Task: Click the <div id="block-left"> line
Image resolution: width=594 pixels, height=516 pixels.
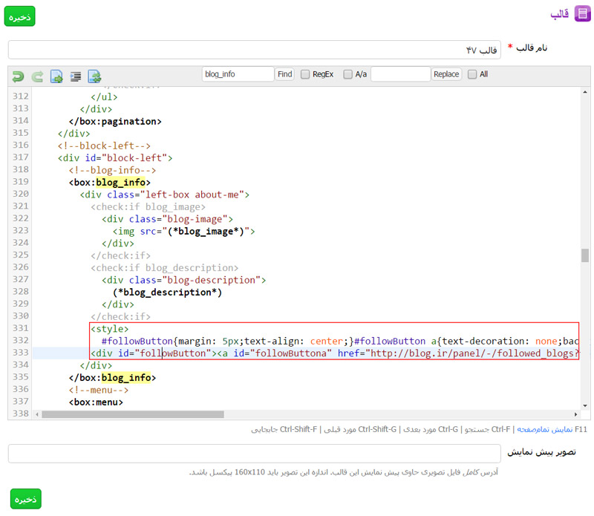Action: point(115,158)
